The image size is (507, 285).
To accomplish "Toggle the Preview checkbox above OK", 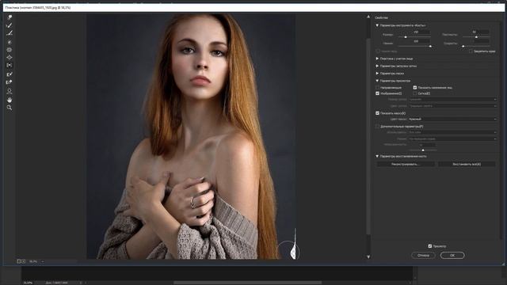I will pos(429,246).
